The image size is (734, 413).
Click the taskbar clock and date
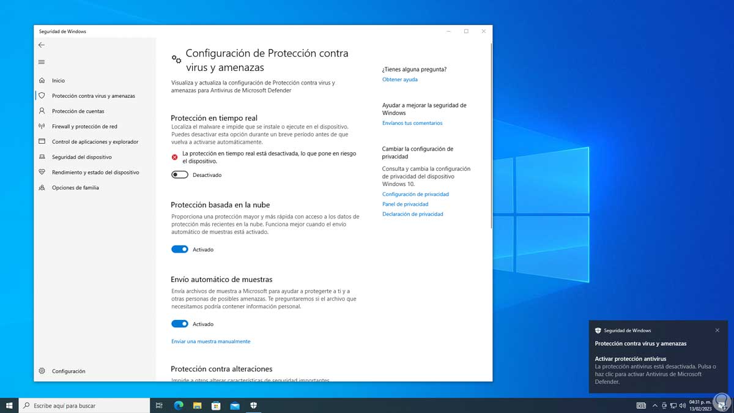(700, 405)
